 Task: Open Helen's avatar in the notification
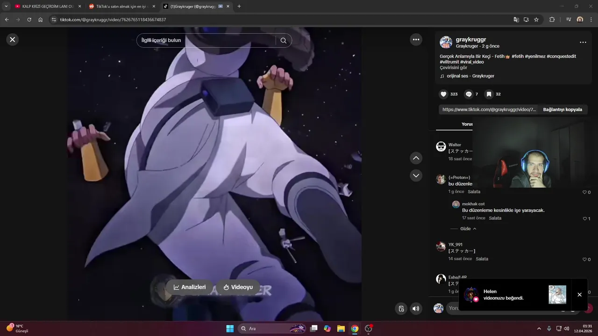(471, 294)
